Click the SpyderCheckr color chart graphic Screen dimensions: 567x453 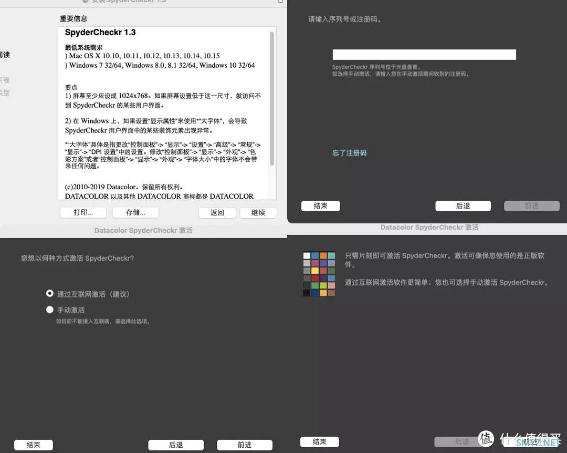(x=320, y=273)
